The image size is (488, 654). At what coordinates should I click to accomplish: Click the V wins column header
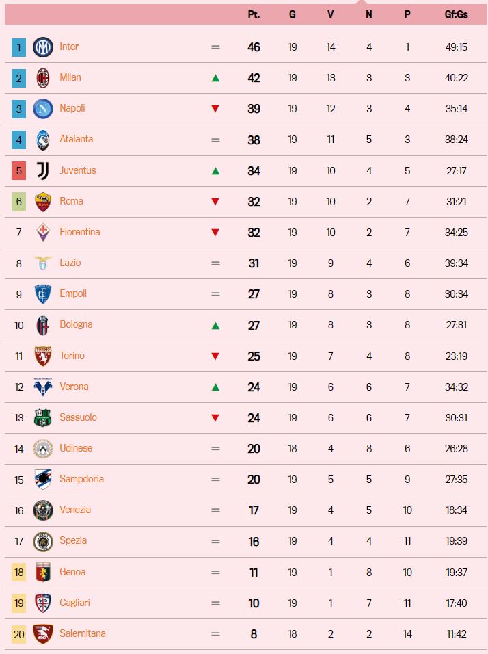click(x=331, y=14)
